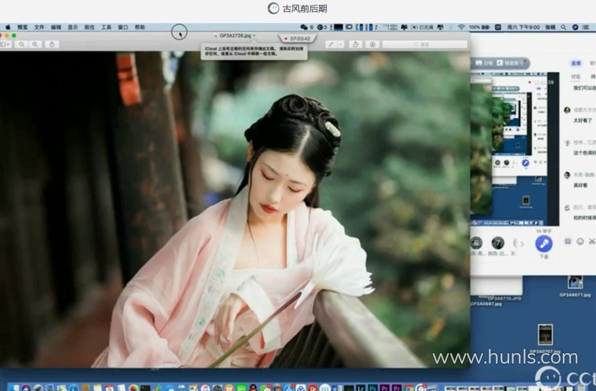This screenshot has width=596, height=391.
Task: Click the scissors icon in the chat panel
Action: coord(592,241)
